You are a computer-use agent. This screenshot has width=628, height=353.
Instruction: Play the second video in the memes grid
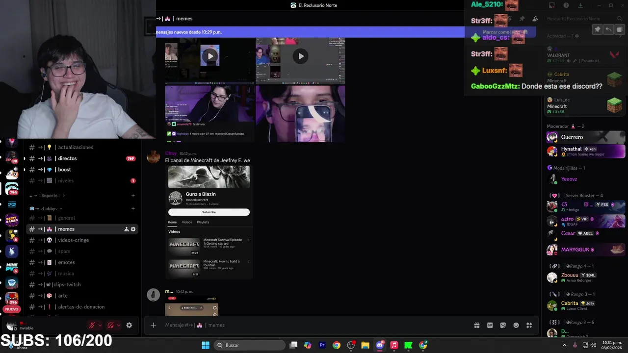pyautogui.click(x=300, y=56)
